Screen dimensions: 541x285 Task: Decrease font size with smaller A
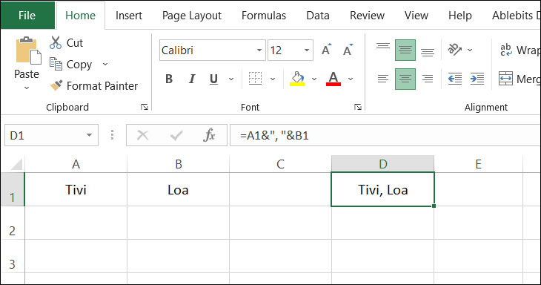click(348, 50)
